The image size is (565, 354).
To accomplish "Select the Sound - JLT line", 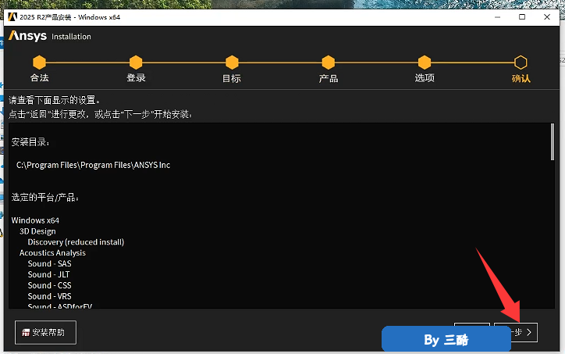I will pos(48,274).
